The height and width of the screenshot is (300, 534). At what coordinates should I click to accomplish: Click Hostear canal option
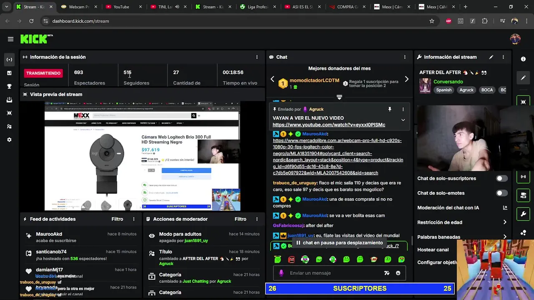(433, 250)
